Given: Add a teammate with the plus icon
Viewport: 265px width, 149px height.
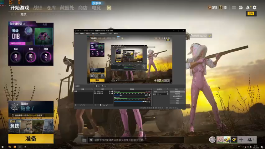Looking at the screenshot, I should click(241, 139).
